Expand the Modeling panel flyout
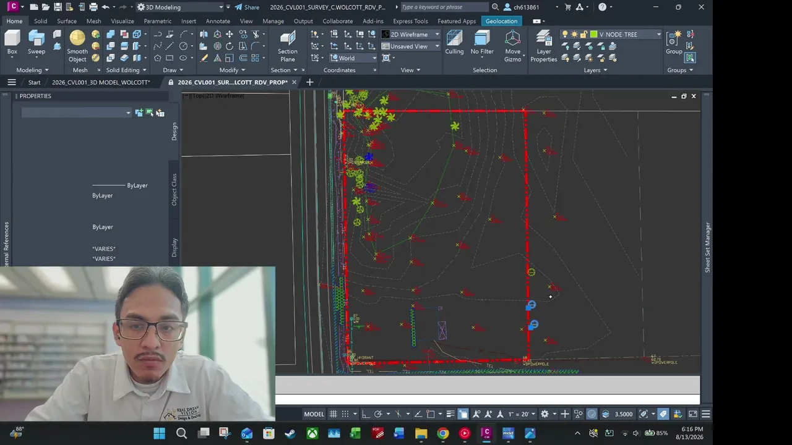792x445 pixels. point(32,70)
